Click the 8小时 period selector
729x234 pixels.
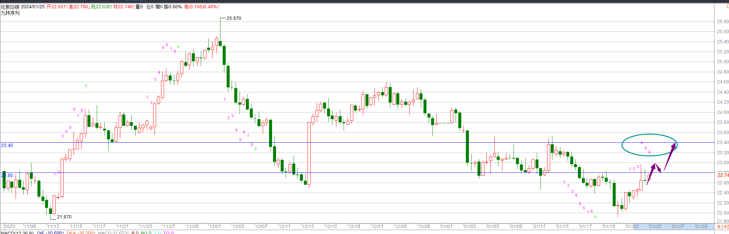click(723, 227)
